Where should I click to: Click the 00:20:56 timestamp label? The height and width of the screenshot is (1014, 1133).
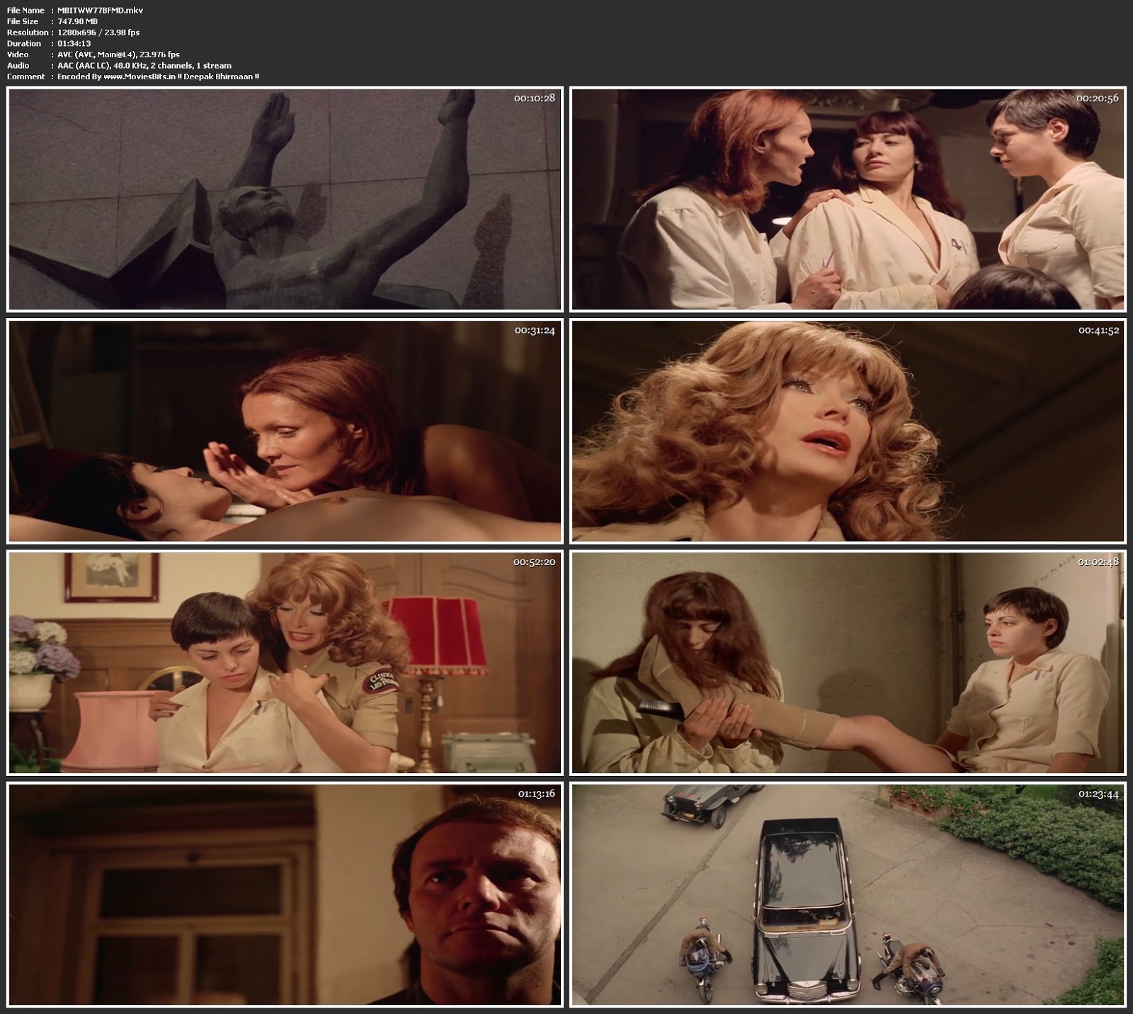(1097, 98)
